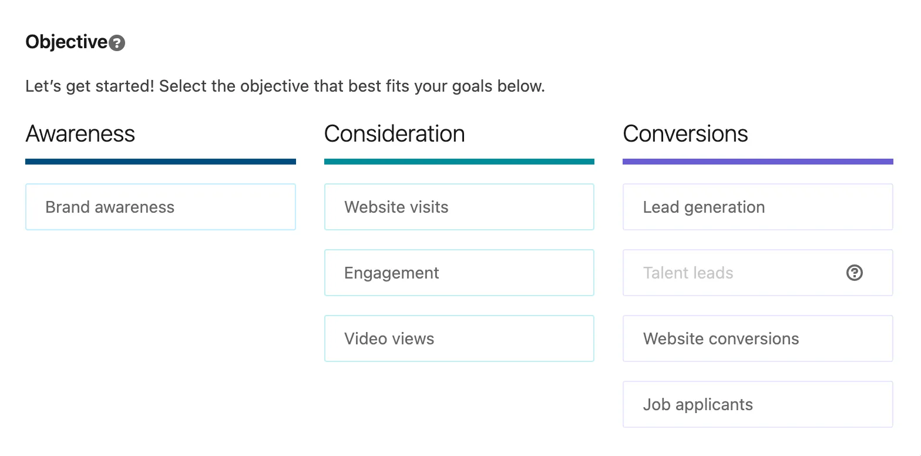Click the teal bar under Consideration

pos(459,161)
